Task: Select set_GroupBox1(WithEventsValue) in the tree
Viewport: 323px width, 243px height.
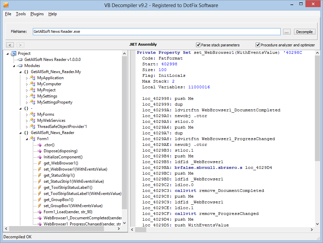Action: click(x=73, y=206)
